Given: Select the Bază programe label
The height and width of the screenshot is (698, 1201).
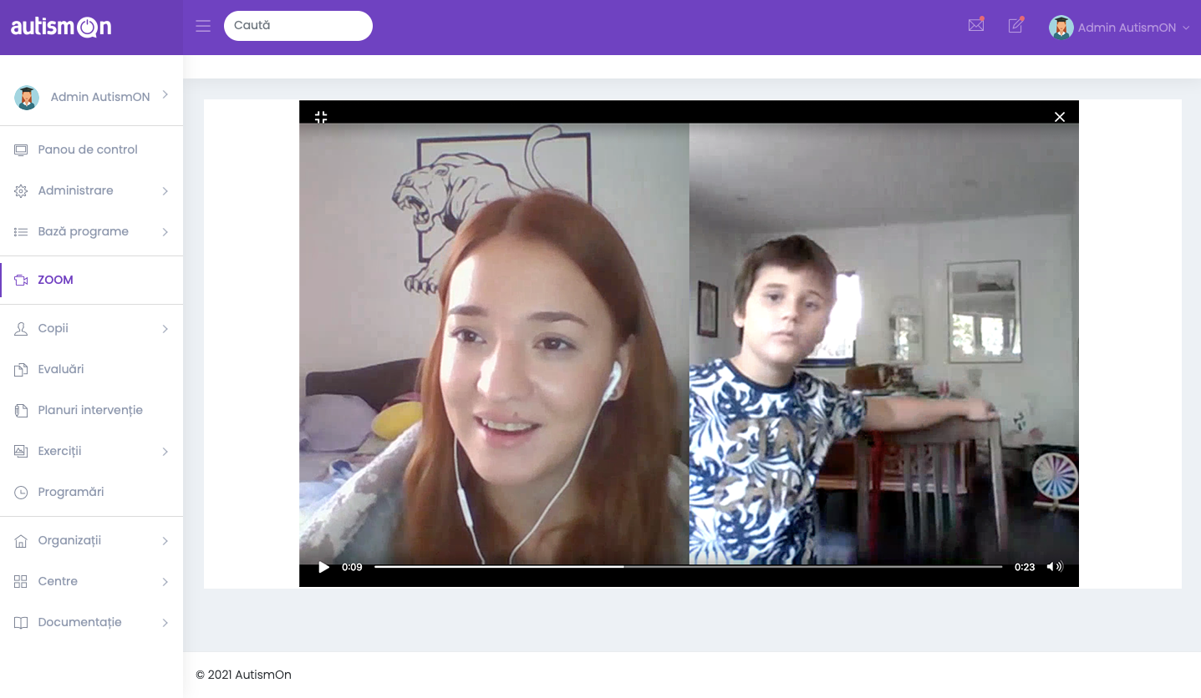Looking at the screenshot, I should click(x=84, y=232).
